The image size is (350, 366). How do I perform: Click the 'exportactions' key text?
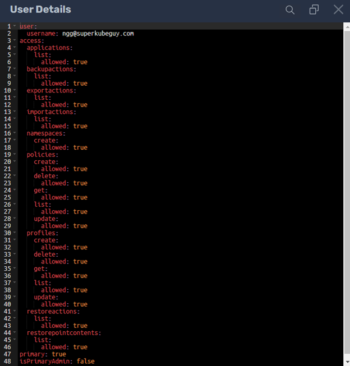pyautogui.click(x=50, y=91)
